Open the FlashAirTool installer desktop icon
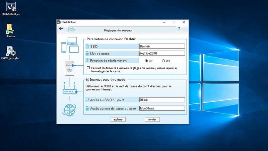This screenshot has height=151, width=268. coord(11,9)
